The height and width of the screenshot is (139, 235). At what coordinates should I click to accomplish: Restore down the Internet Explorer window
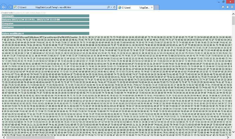[x=224, y=2]
